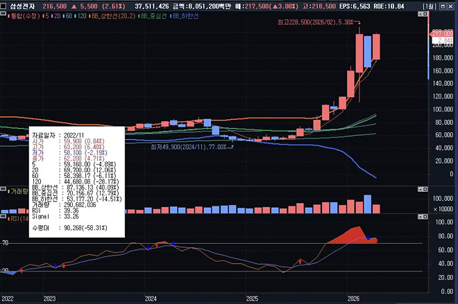Select the BB_중심선 legend entry
Screen dimensions: 458x304
[x=152, y=16]
